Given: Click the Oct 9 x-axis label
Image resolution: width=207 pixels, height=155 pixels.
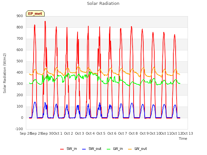Looking at the screenshot, I should click(x=144, y=133).
